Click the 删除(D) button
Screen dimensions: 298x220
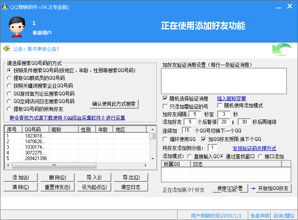coord(57,177)
